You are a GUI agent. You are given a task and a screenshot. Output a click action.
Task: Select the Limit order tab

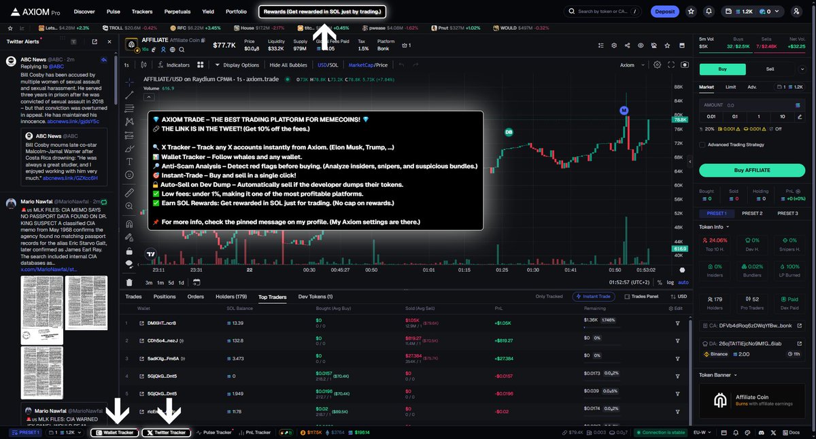(730, 87)
